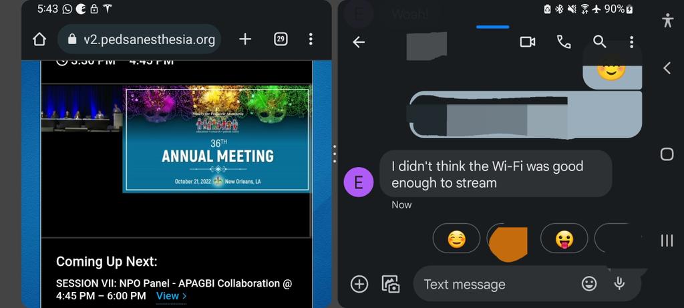
Task: Select the Wi-Fi not good enough message
Action: [x=496, y=173]
